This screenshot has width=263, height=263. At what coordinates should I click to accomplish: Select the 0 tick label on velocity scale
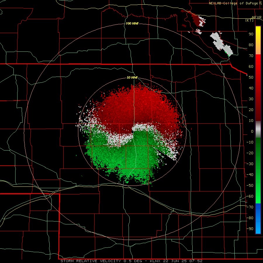click(x=252, y=131)
